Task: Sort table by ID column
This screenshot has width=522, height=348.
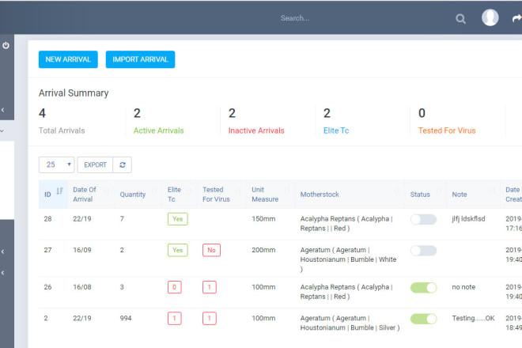Action: tap(53, 194)
